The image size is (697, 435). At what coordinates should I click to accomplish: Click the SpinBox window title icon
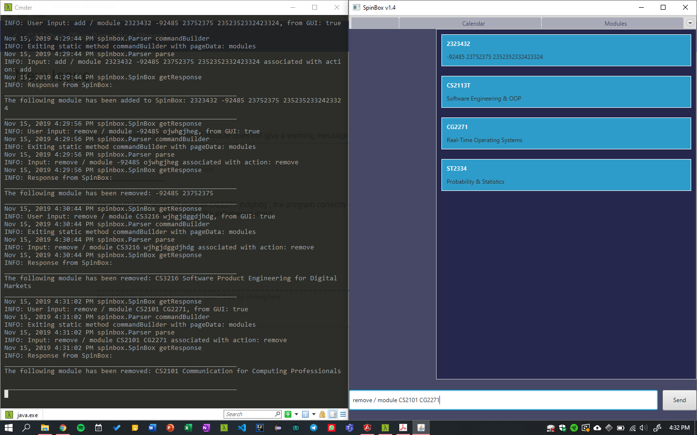pyautogui.click(x=357, y=7)
